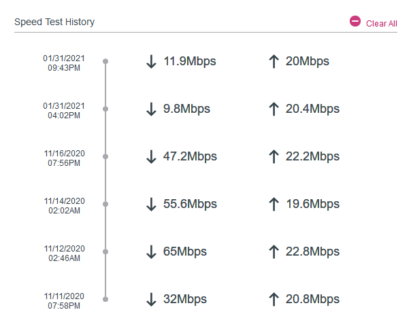411x329 pixels.
Task: Select the timeline dot for 01/31/2021 04:02PM
Action: coord(105,109)
